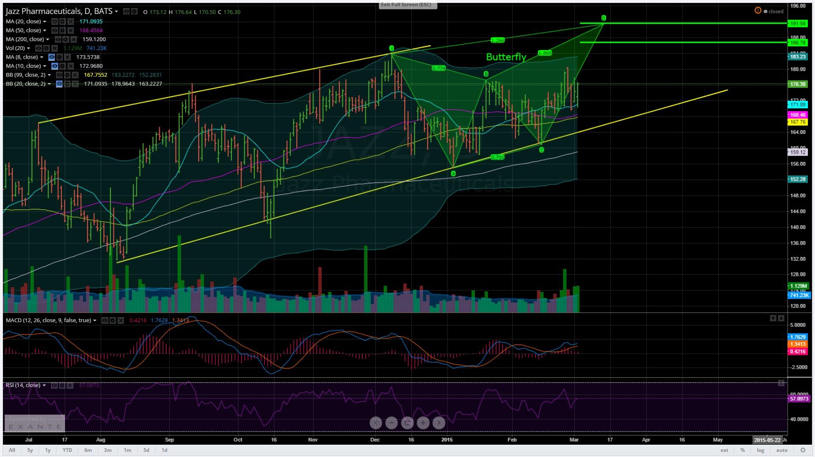Screen dimensions: 815x457
Task: Open settings gear for MA (200, close)
Action: coord(65,39)
